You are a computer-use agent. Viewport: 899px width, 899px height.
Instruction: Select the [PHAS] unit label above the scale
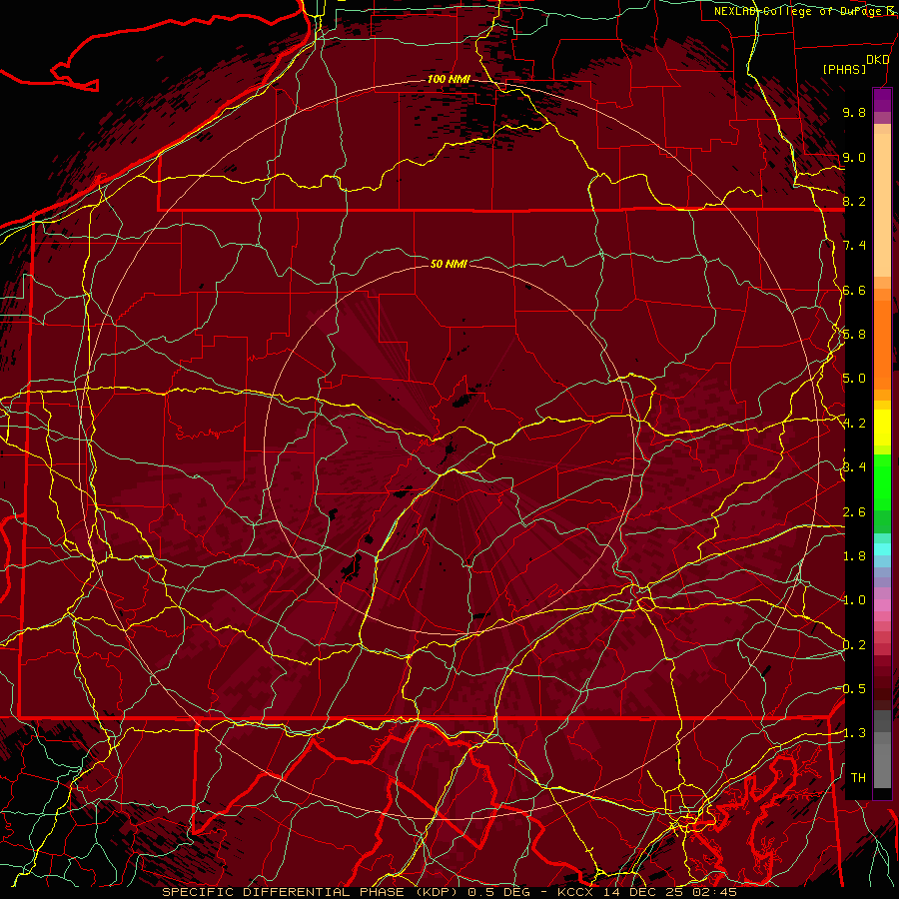click(844, 70)
